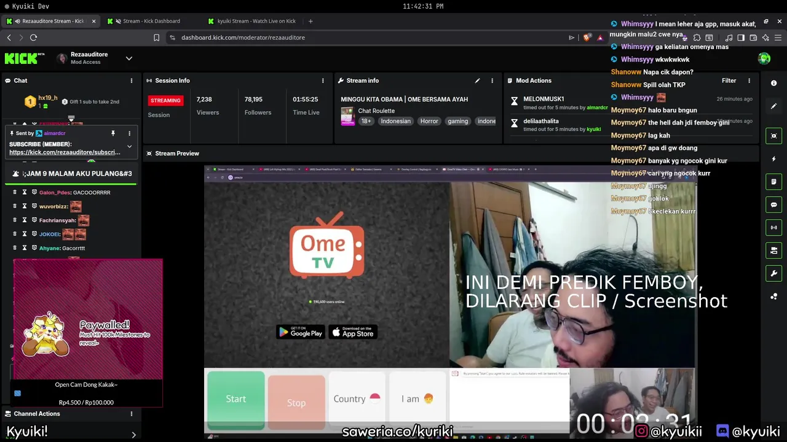
Task: Click the Stream Preview video
Action: 450,301
